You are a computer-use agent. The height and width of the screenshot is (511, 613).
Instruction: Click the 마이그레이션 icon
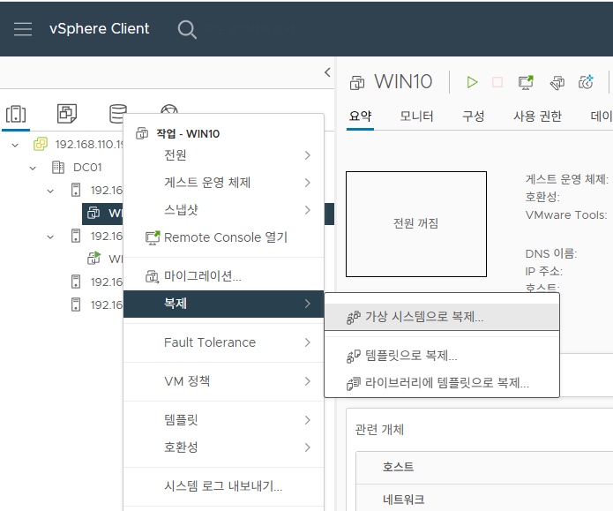pyautogui.click(x=152, y=276)
